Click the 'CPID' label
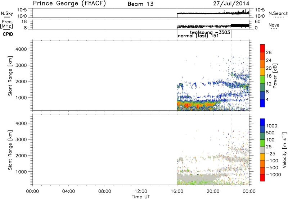Viewport: 288px width, 199px height. pos(8,34)
